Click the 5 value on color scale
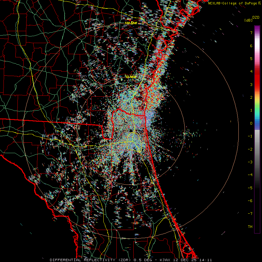The width and height of the screenshot is (262, 262). (x=251, y=59)
